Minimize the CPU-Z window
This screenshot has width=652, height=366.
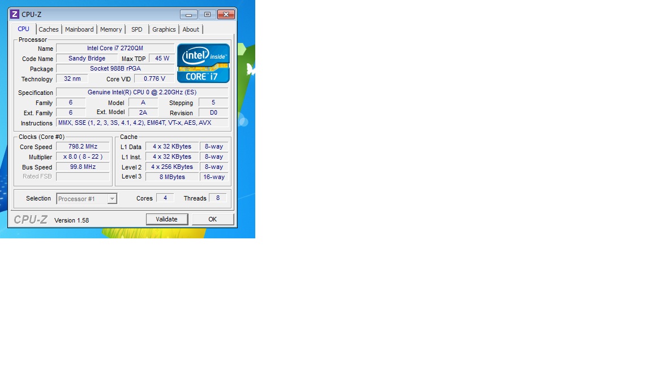click(x=189, y=15)
